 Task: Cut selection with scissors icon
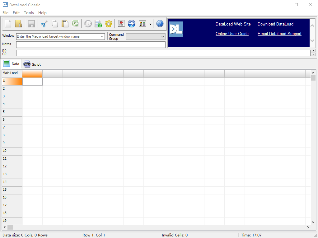[44, 24]
